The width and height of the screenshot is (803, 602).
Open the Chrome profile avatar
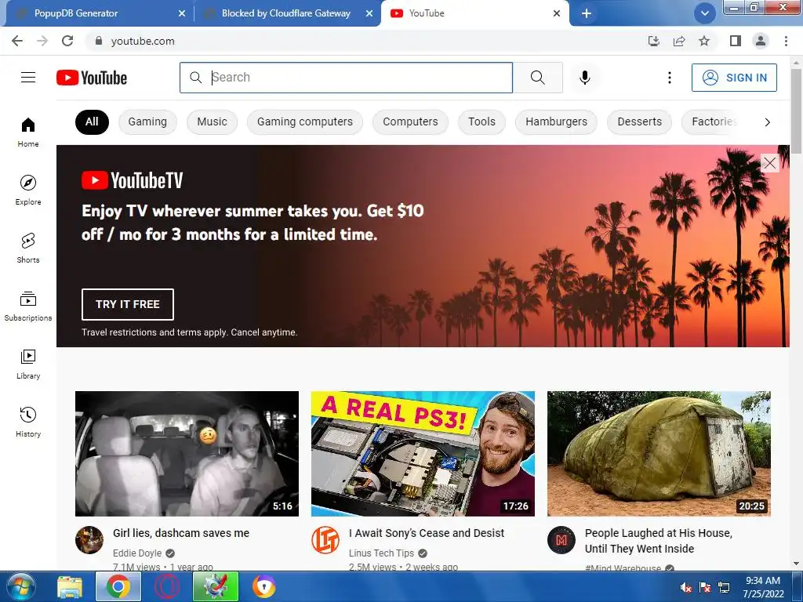761,41
